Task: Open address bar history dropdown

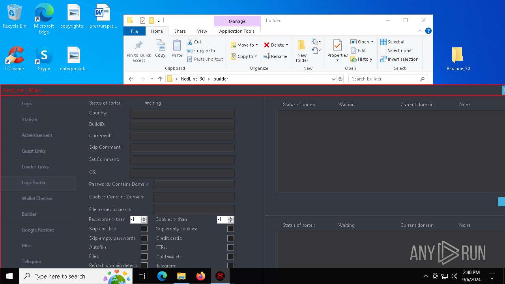Action: 334,79
